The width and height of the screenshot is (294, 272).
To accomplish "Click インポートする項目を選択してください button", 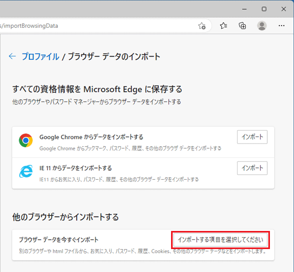I will pyautogui.click(x=220, y=239).
